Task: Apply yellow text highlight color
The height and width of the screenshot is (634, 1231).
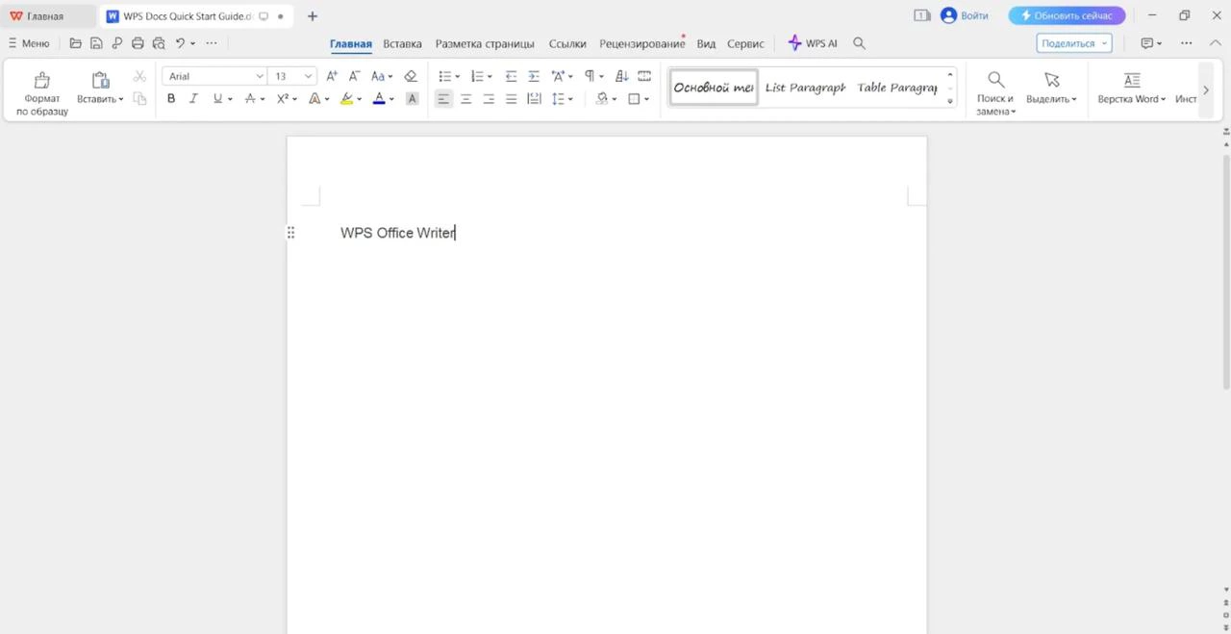Action: click(346, 98)
